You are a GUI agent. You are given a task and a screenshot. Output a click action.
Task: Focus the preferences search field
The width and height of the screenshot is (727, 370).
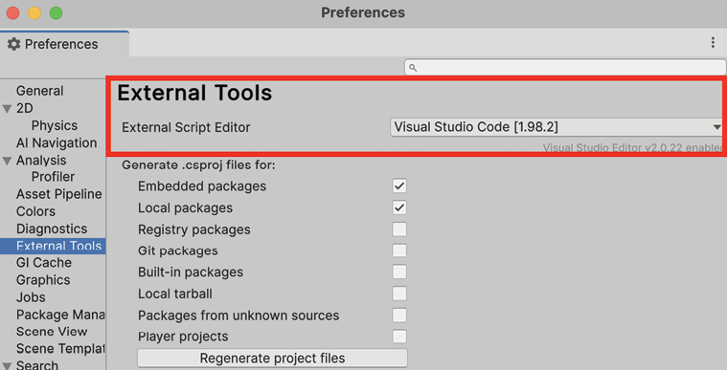[565, 68]
